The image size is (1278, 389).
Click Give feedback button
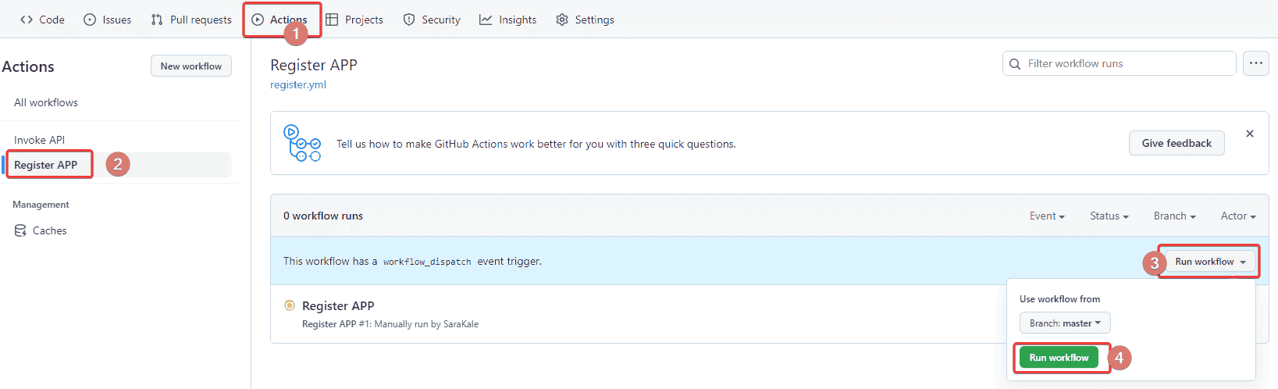coord(1176,143)
